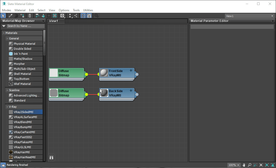Click the binoculars search icon in View1
276x168 pixels.
(x=51, y=157)
